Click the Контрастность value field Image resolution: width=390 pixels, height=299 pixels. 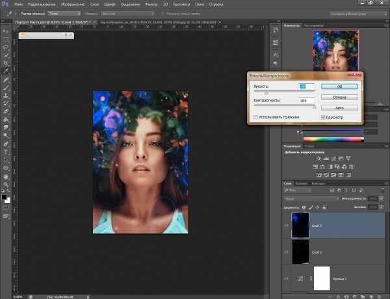click(306, 101)
